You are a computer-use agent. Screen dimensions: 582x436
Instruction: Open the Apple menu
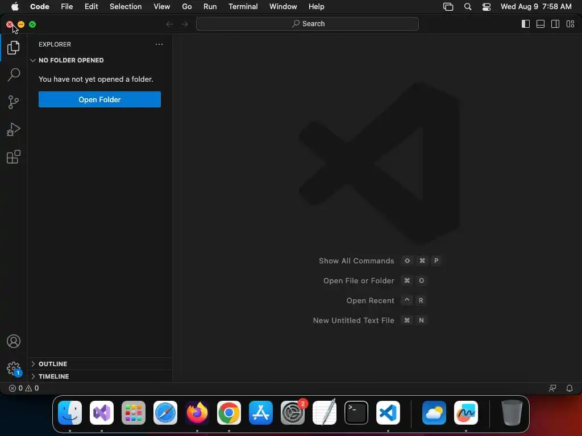15,7
